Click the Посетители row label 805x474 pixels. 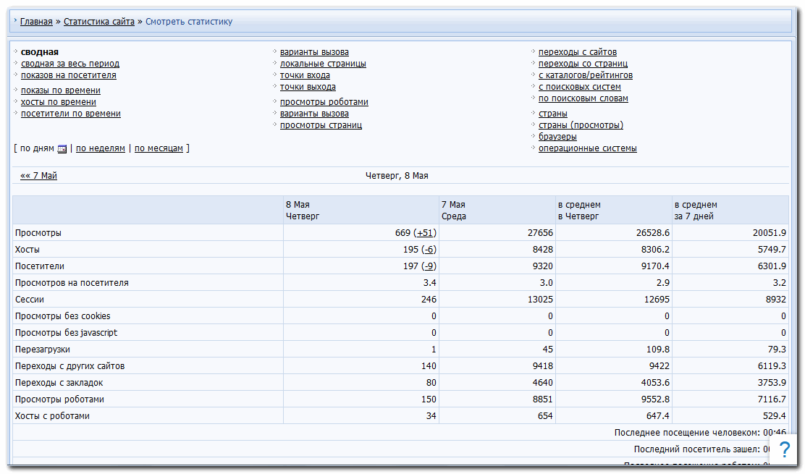point(40,266)
